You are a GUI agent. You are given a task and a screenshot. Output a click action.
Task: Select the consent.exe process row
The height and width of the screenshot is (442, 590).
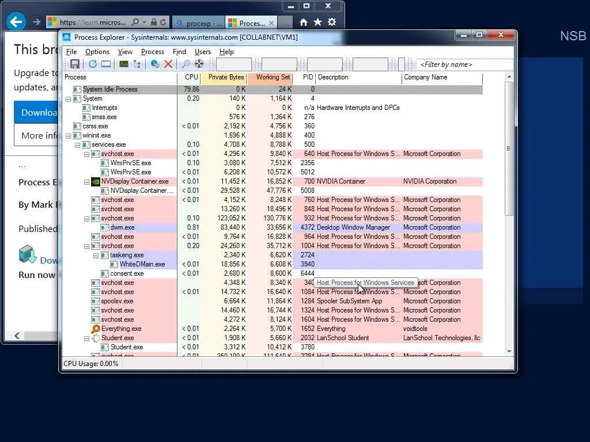(x=273, y=273)
